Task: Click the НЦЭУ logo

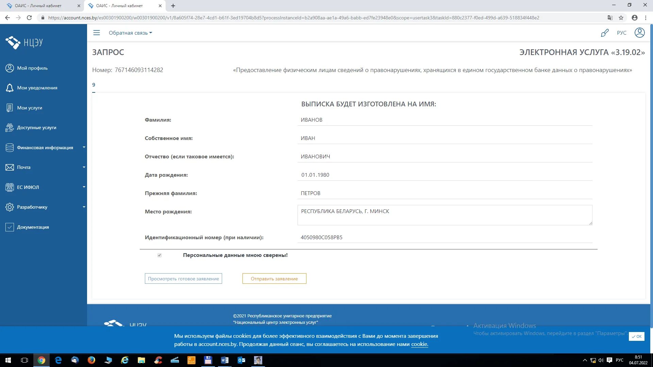Action: pos(24,42)
